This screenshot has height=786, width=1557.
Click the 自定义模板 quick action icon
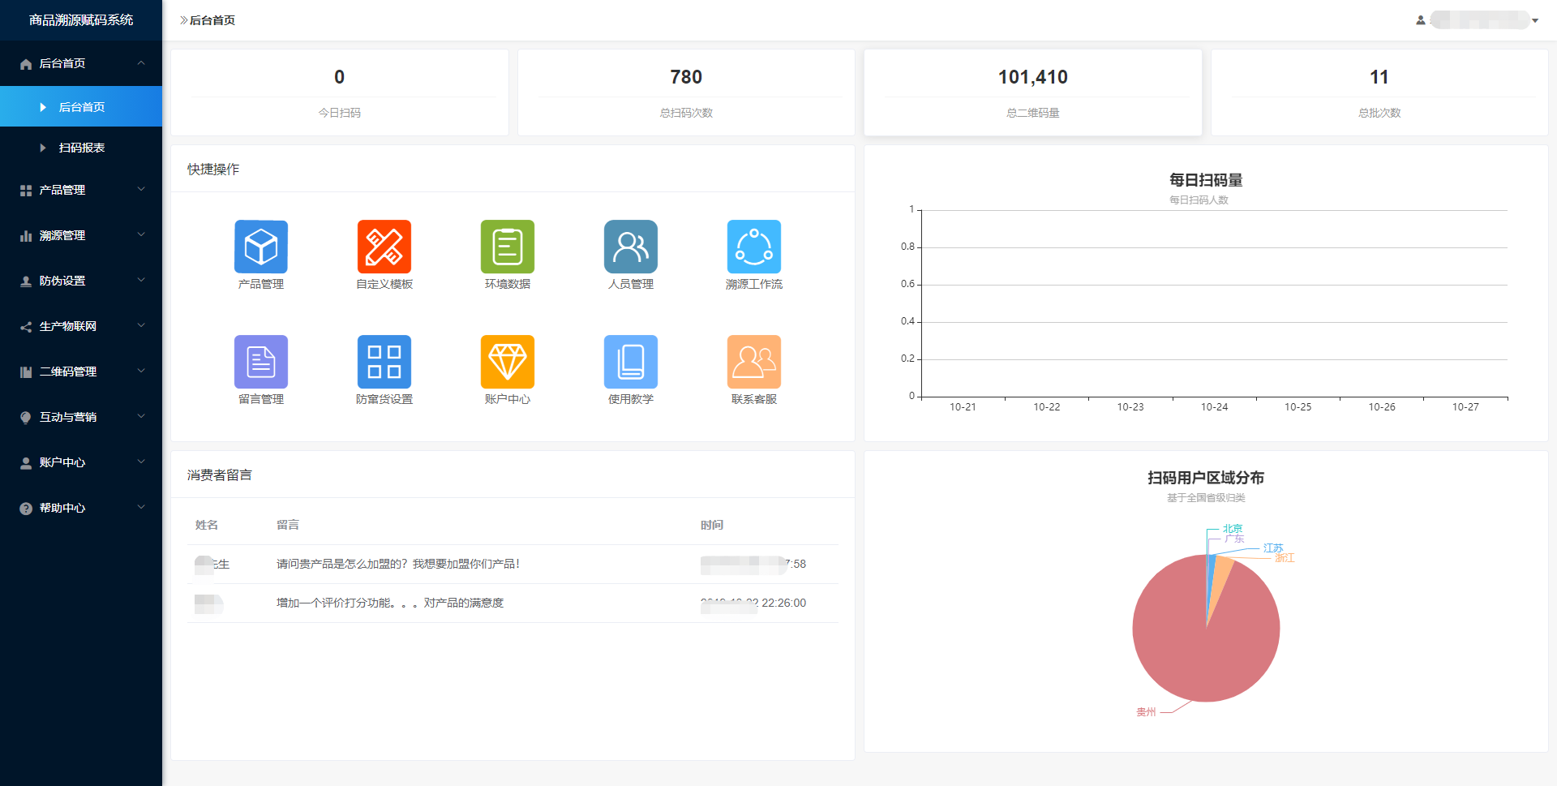[384, 247]
